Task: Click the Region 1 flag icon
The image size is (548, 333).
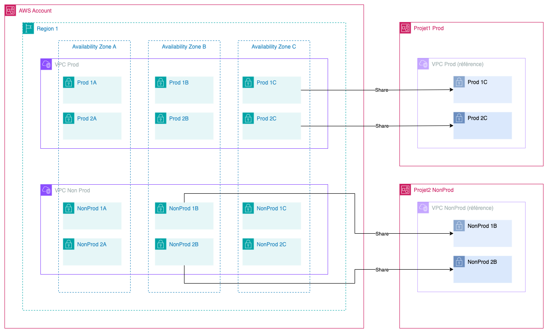Action: (x=28, y=28)
